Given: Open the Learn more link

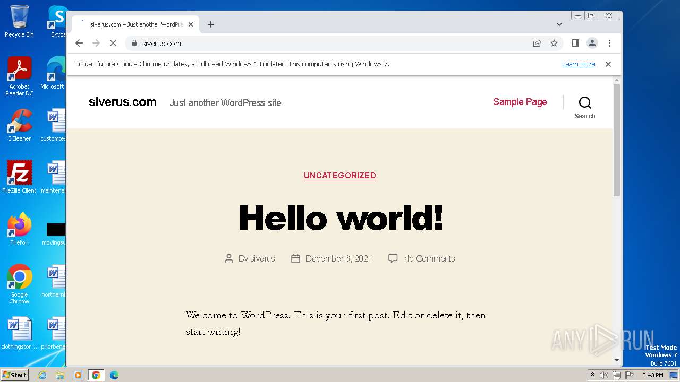Looking at the screenshot, I should tap(579, 64).
